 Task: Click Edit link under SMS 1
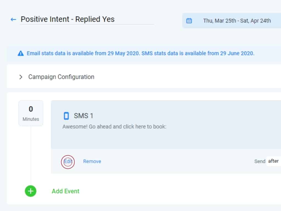click(x=68, y=162)
